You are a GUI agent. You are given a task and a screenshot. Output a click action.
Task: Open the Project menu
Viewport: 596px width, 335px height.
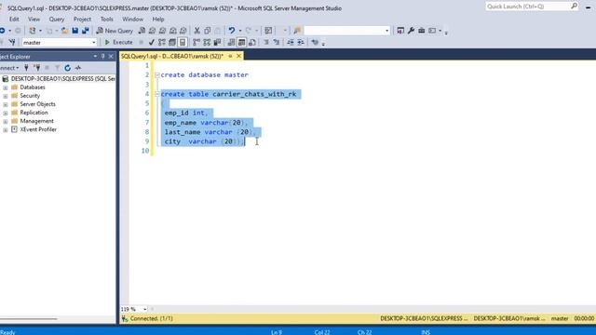click(82, 19)
